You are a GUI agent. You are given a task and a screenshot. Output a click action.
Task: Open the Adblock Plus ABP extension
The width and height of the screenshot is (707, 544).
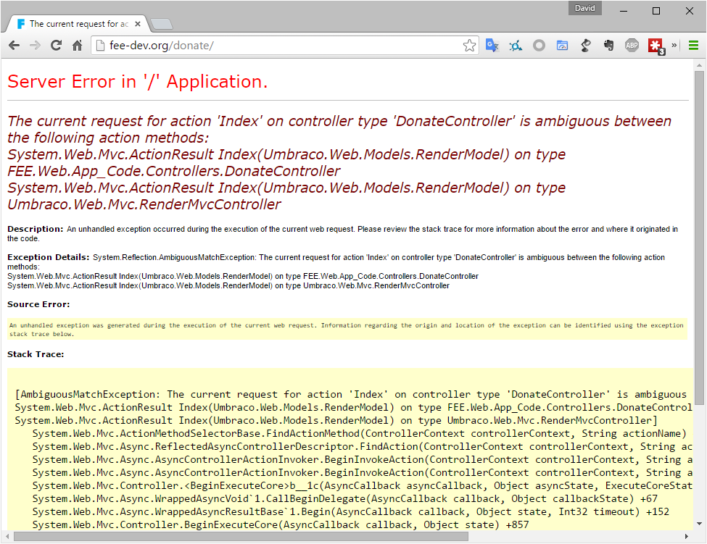point(632,46)
